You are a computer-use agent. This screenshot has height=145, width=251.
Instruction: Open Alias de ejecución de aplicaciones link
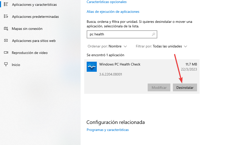coord(113,12)
